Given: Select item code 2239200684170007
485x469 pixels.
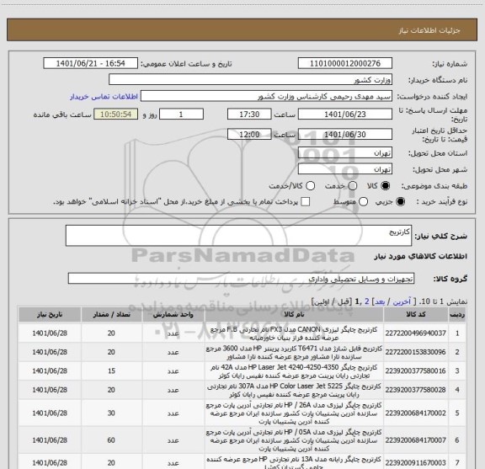Looking at the screenshot, I should (x=415, y=440).
